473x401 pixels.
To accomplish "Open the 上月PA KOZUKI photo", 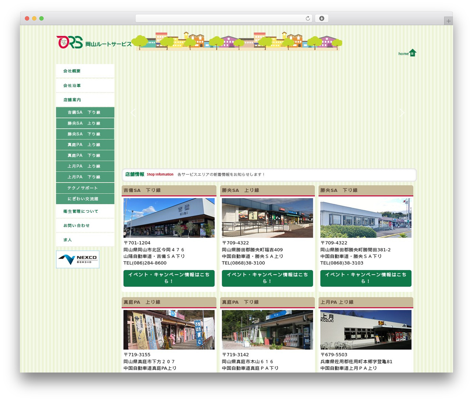I will (x=365, y=330).
